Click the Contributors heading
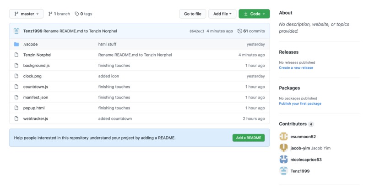Image resolution: width=369 pixels, height=186 pixels. pos(293,124)
